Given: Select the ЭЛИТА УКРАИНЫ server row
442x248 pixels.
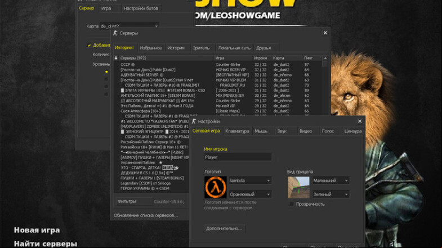Looking at the screenshot, I should 217,91.
